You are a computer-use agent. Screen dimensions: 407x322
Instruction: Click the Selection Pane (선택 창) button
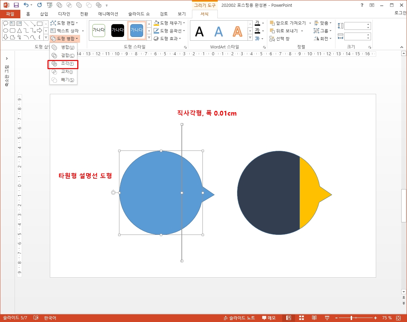279,39
